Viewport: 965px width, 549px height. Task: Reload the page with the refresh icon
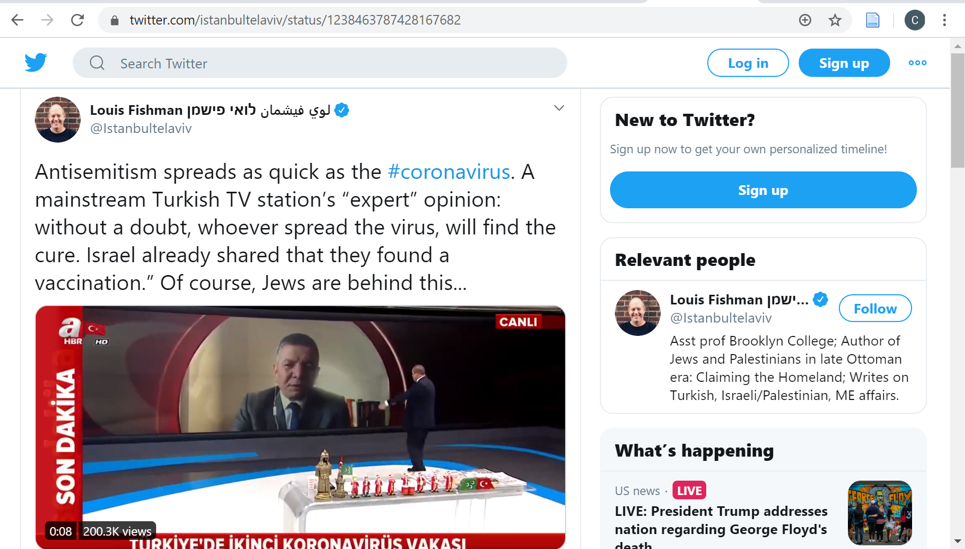tap(78, 20)
